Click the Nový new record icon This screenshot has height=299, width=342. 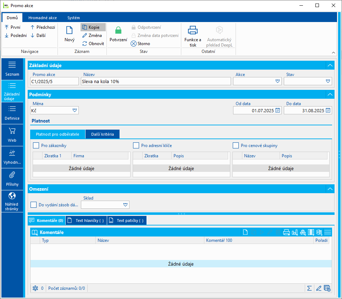click(70, 31)
